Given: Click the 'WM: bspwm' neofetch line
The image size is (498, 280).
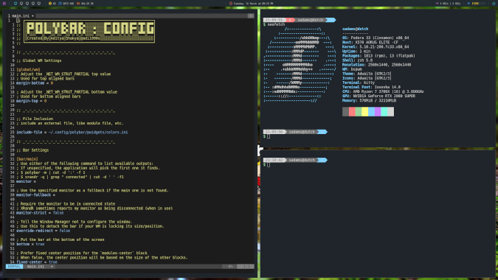Looking at the screenshot, I should click(x=352, y=69).
